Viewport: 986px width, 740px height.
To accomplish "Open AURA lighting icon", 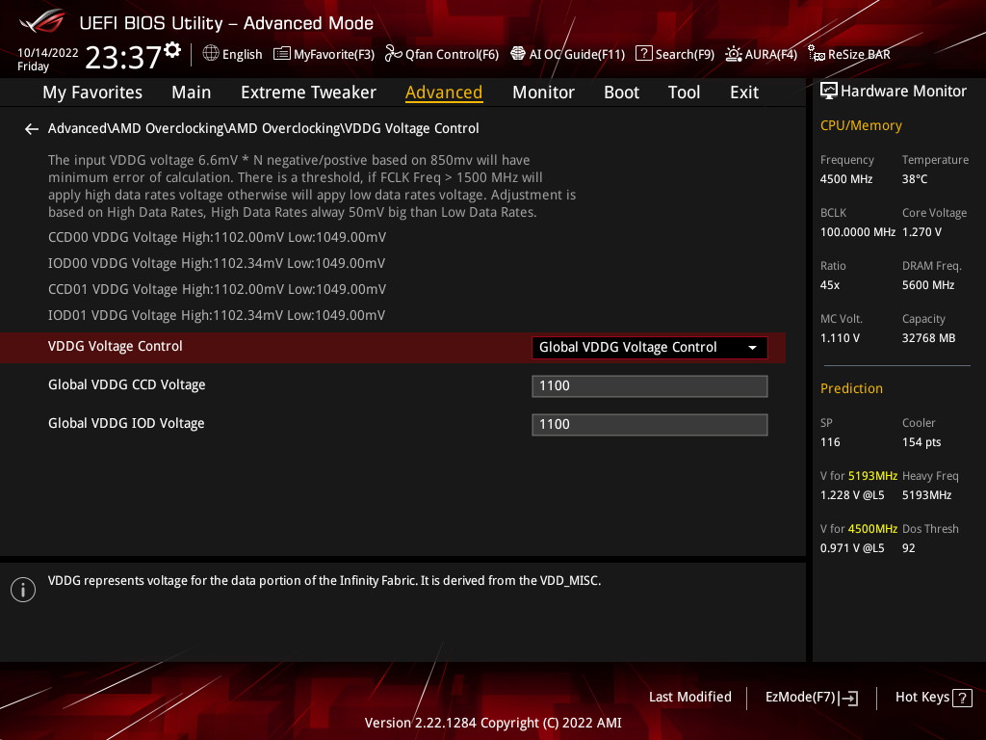I will (733, 54).
